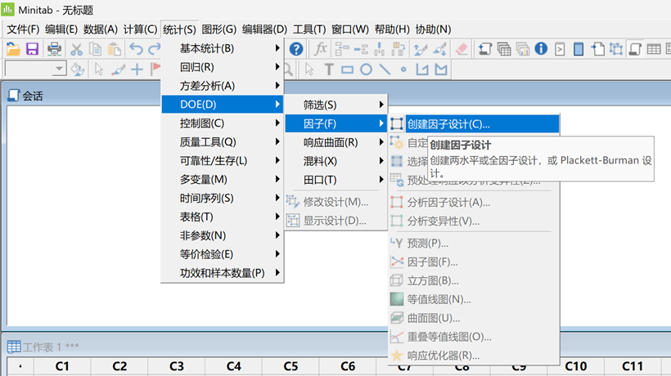The image size is (671, 376).
Task: Click the worksheet grid icon in toolbar
Action: coord(654,49)
